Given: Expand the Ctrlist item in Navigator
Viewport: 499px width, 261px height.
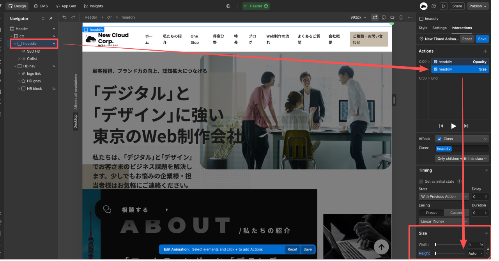Looking at the screenshot, I should [x=19, y=58].
